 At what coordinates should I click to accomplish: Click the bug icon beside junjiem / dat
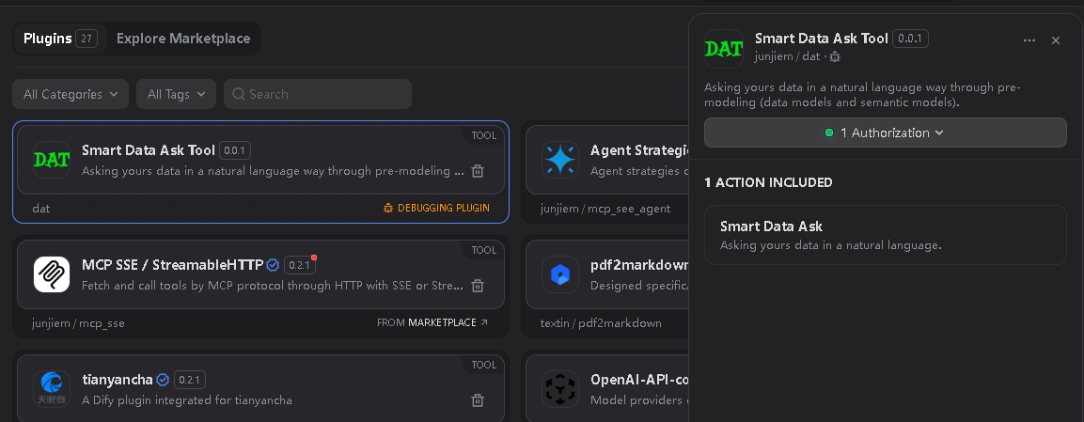[x=835, y=56]
